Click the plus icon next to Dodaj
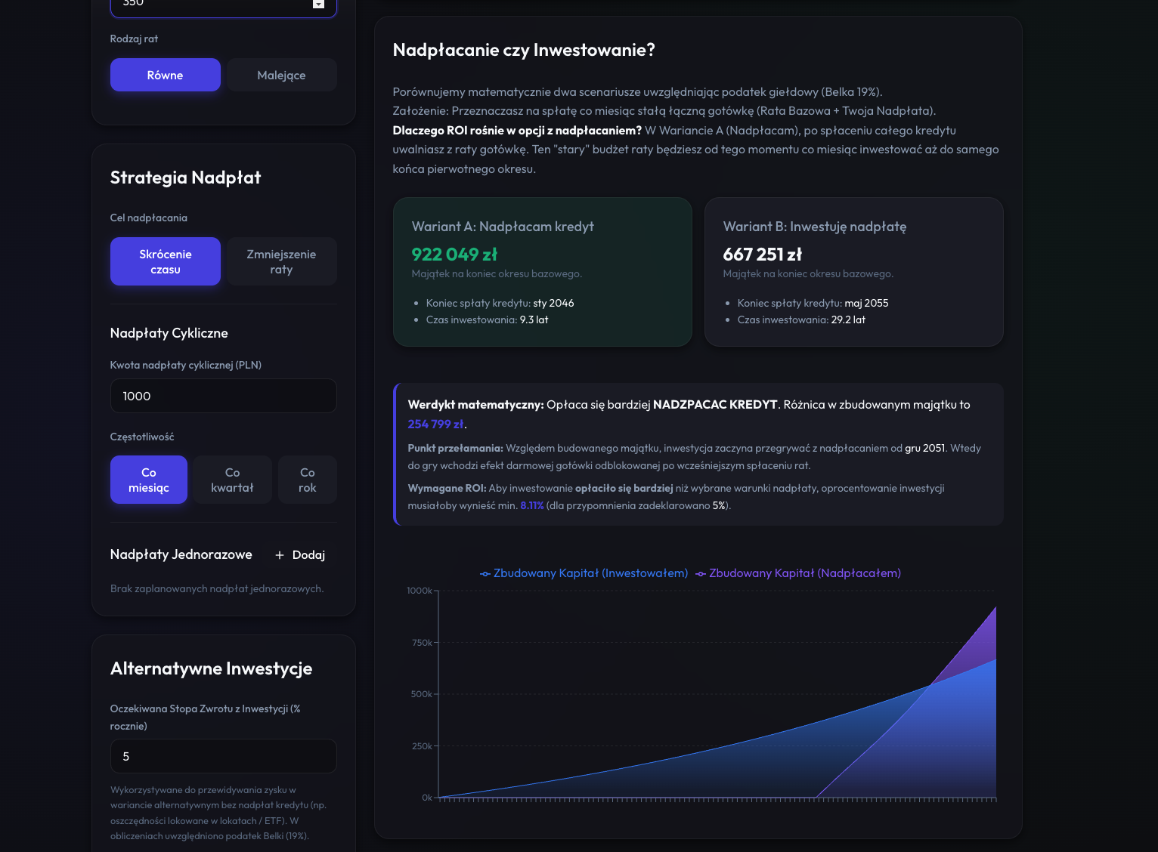The width and height of the screenshot is (1158, 852). pyautogui.click(x=280, y=555)
